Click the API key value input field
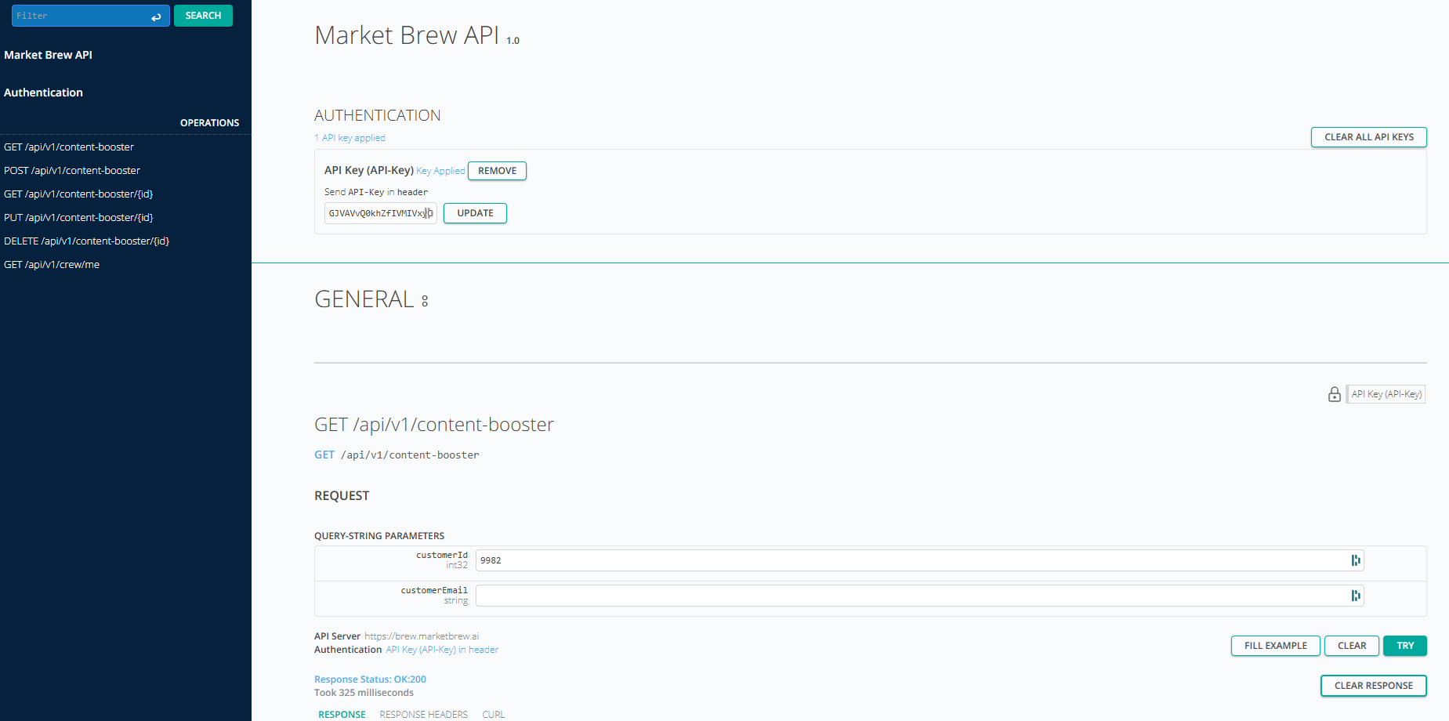The image size is (1449, 721). 380,213
